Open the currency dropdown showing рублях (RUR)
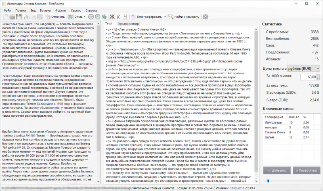The width and height of the screenshot is (323, 191). (x=304, y=68)
